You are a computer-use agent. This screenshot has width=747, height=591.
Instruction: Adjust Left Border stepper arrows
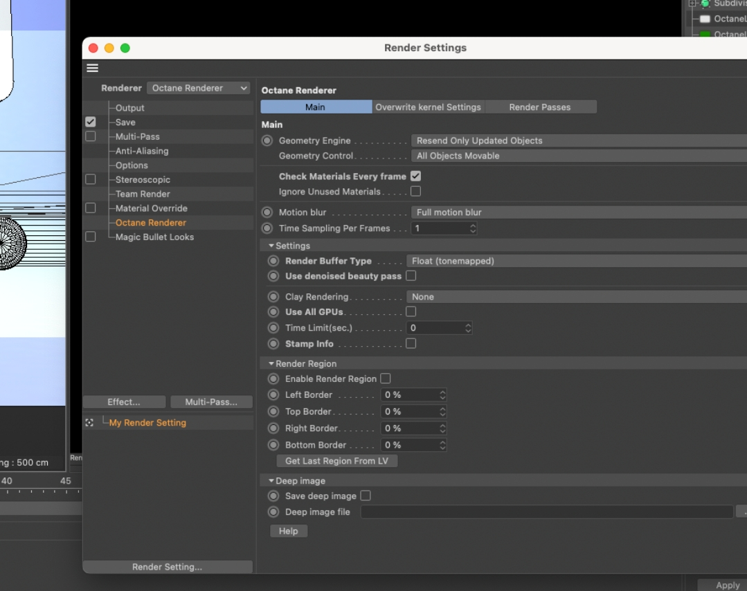point(442,394)
